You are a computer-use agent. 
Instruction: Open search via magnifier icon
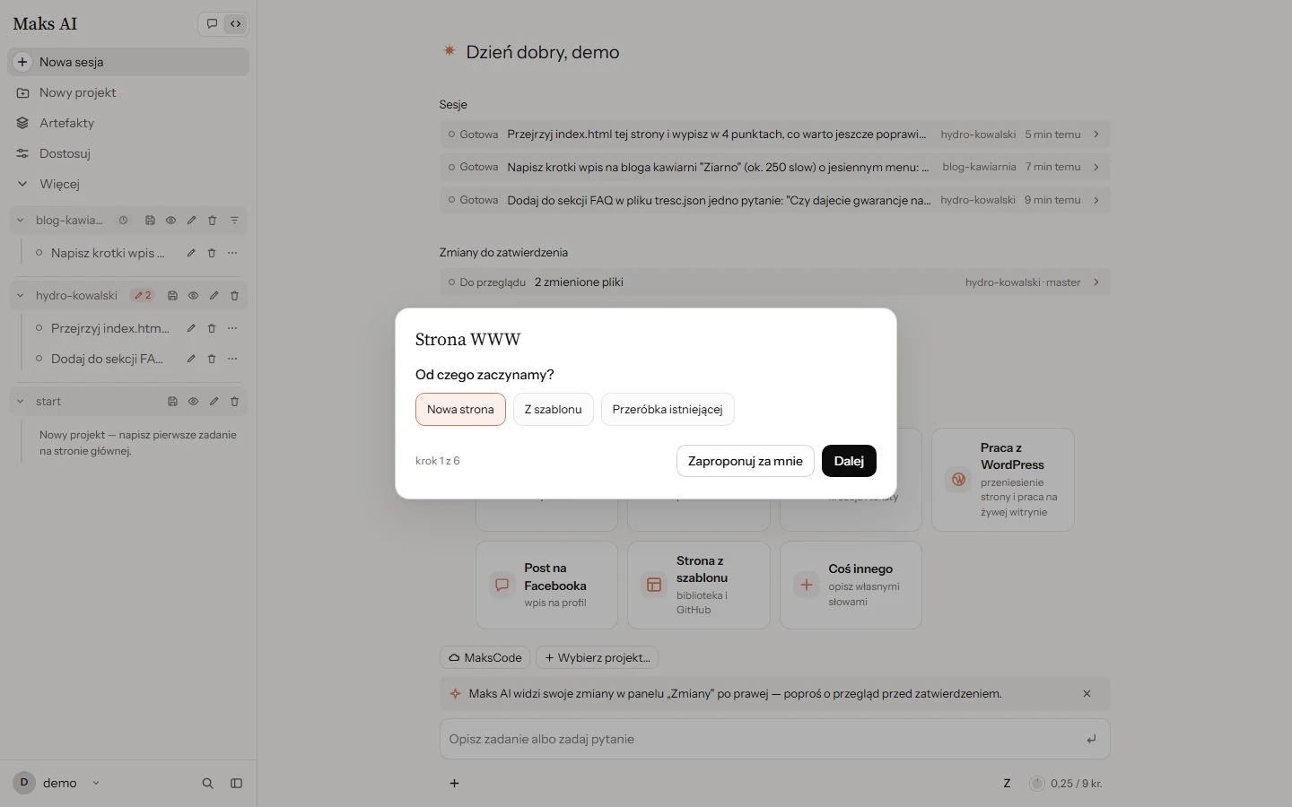(207, 784)
